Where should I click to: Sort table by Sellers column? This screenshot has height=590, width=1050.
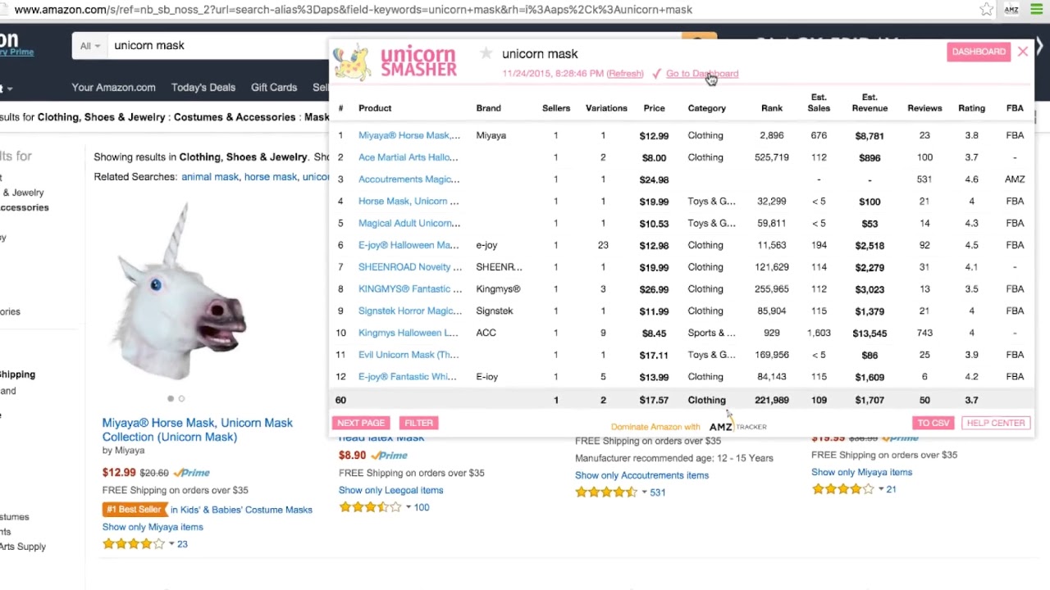[555, 108]
